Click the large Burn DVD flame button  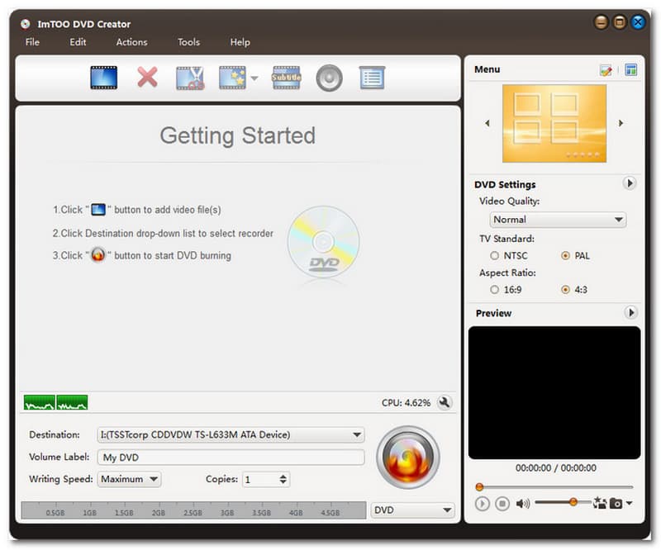(407, 458)
